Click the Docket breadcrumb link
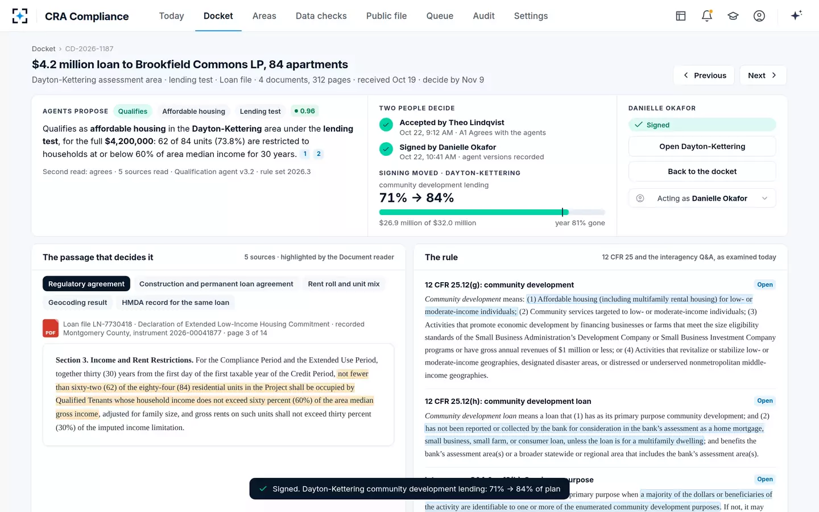Image resolution: width=819 pixels, height=512 pixels. tap(44, 49)
